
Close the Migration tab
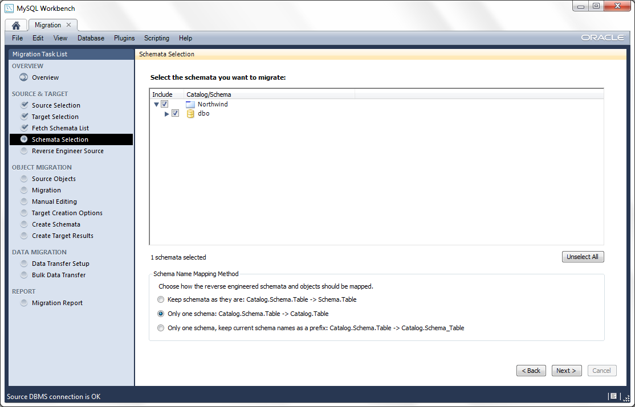(69, 25)
